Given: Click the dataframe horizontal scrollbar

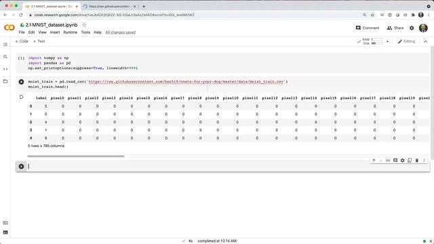Looking at the screenshot, I should [76, 156].
